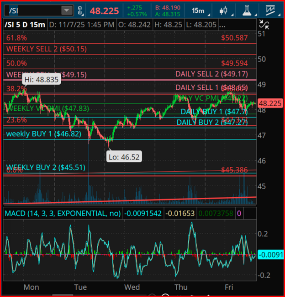Click the DAILY BUY 2 ($47.27) label
This screenshot has width=285, height=297.
(x=212, y=123)
